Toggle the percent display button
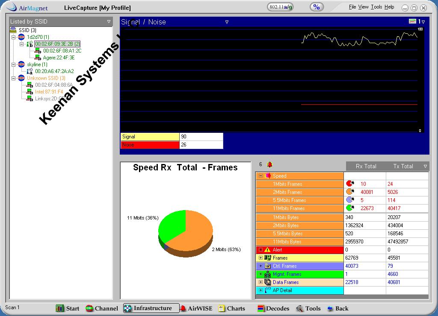This screenshot has width=438, height=316. click(317, 7)
